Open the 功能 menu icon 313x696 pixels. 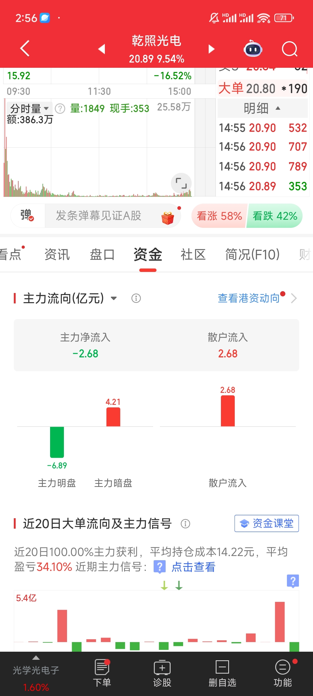coord(283,673)
